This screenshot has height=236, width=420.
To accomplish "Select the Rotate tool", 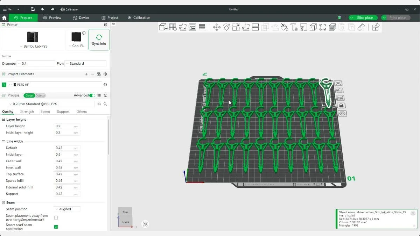I will [226, 27].
